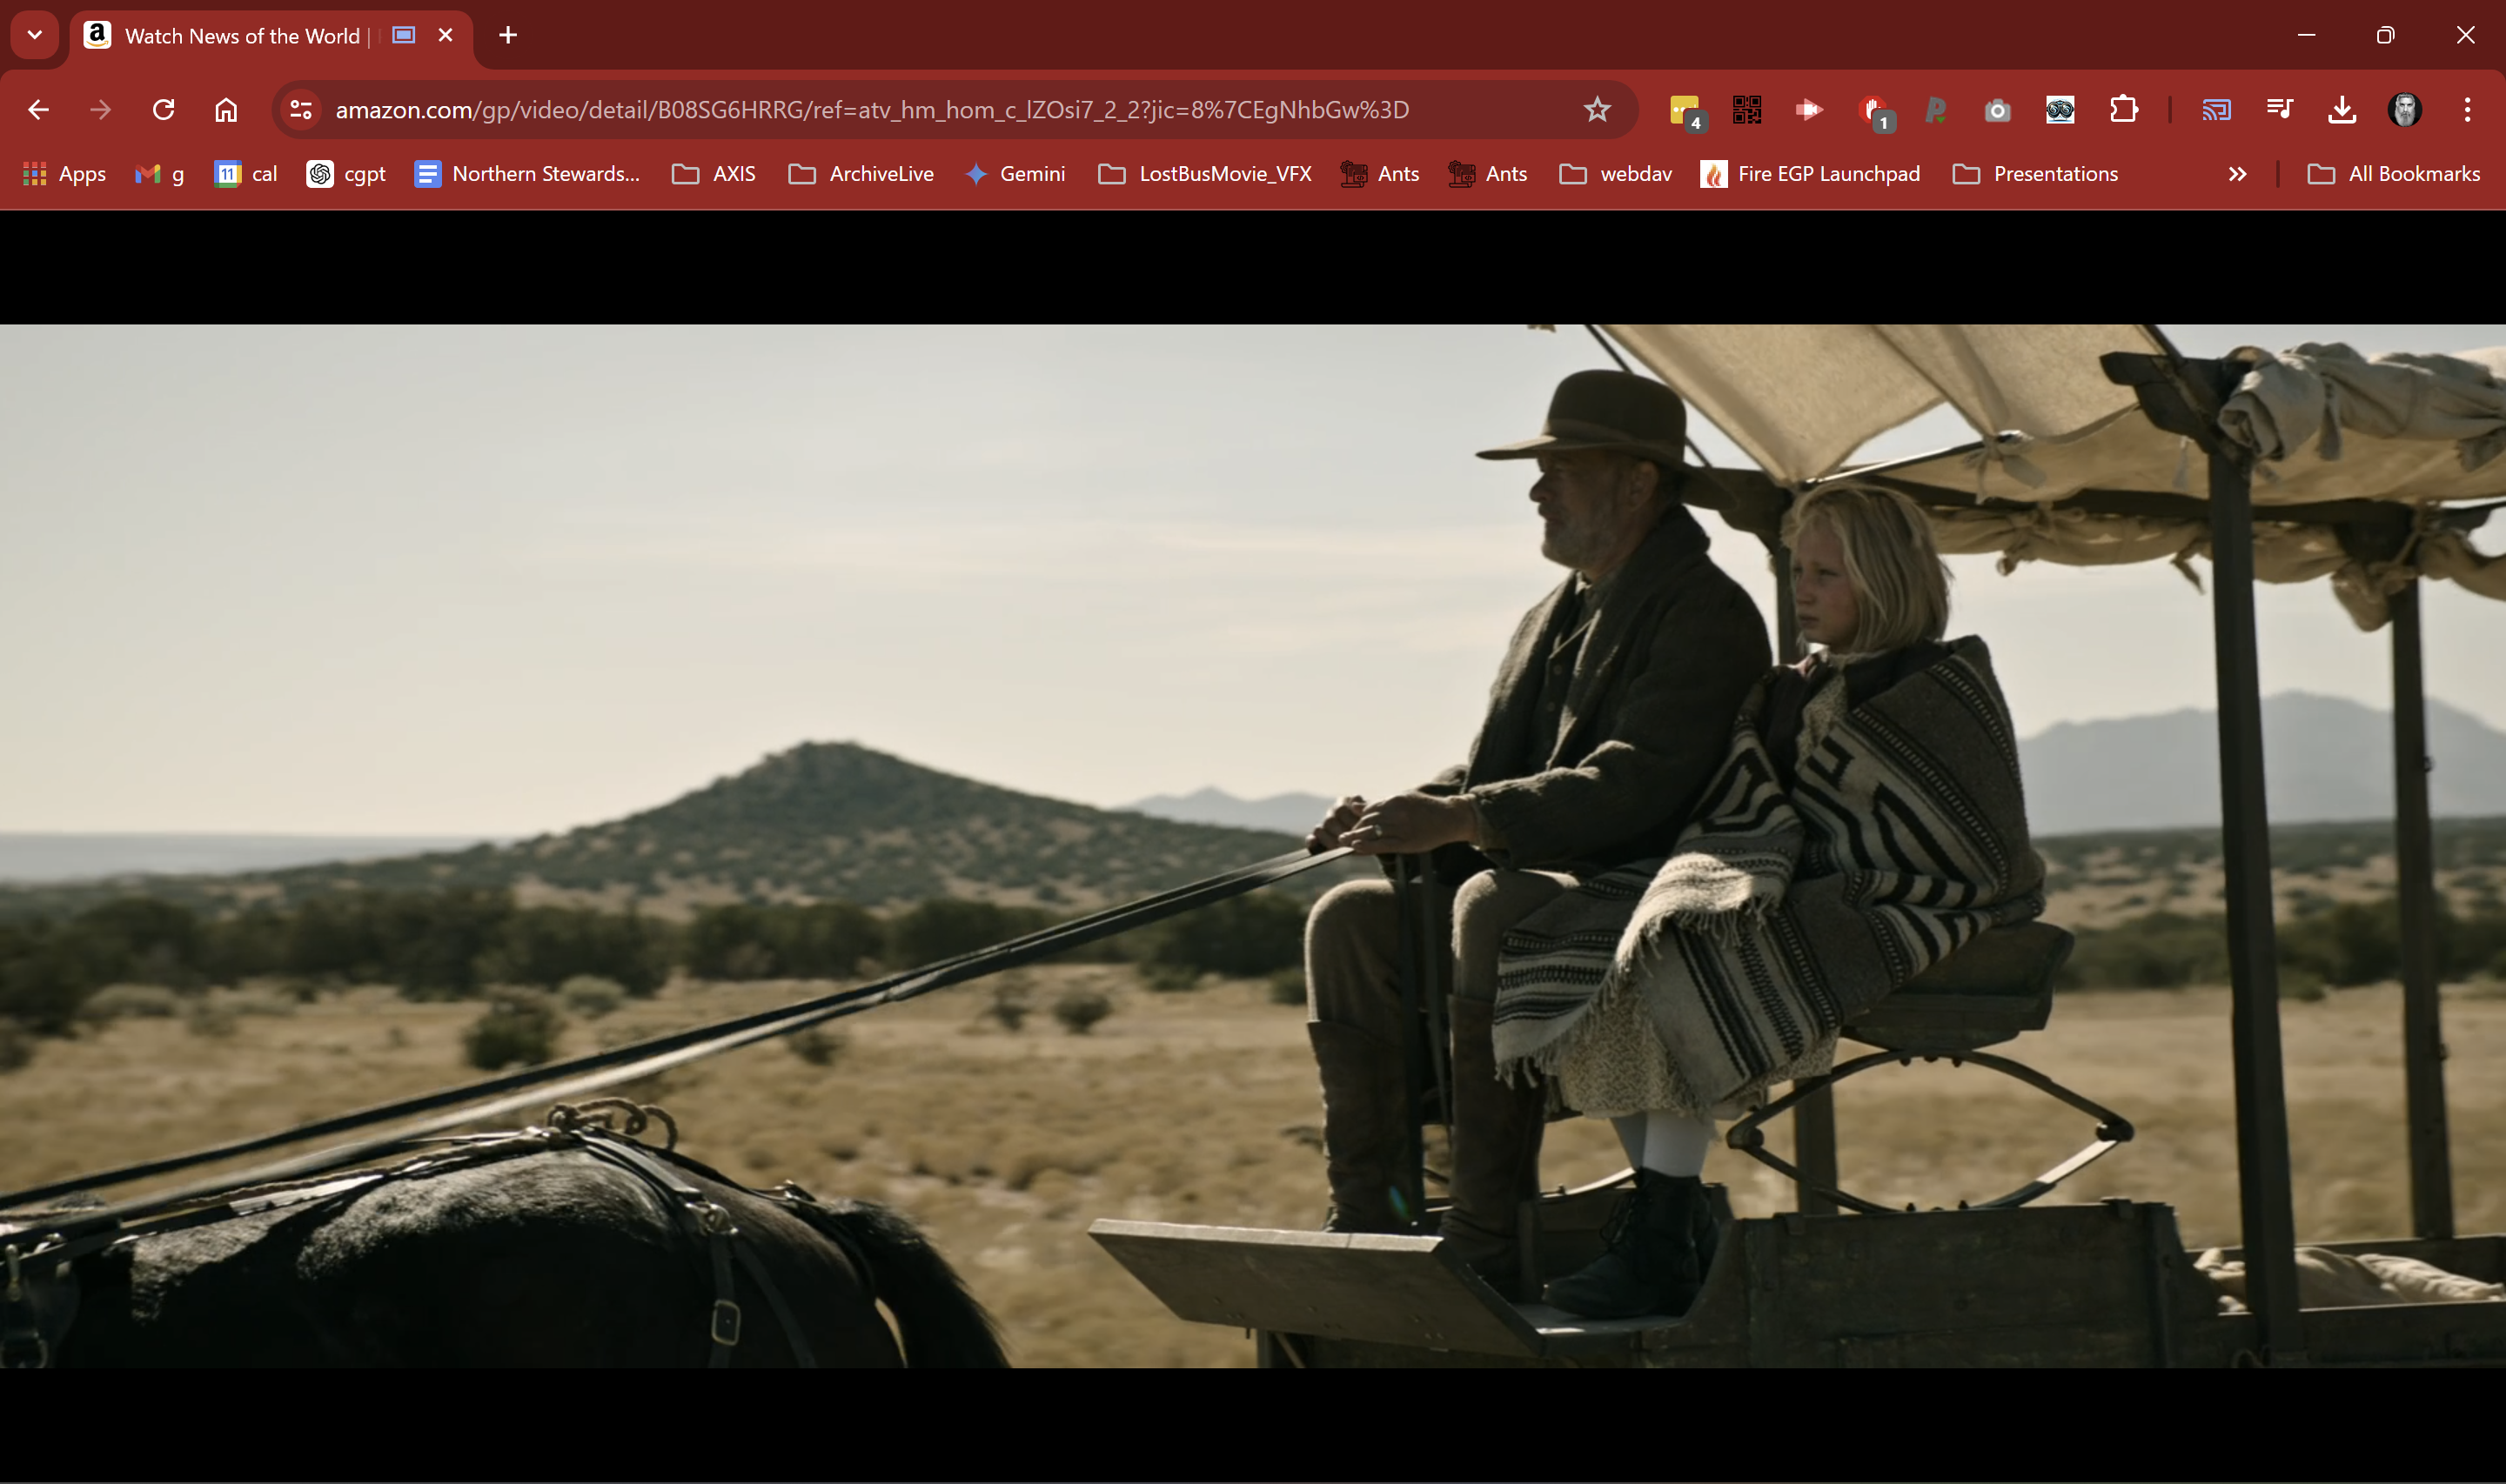
Task: Open the Gmail g bookmark
Action: point(160,174)
